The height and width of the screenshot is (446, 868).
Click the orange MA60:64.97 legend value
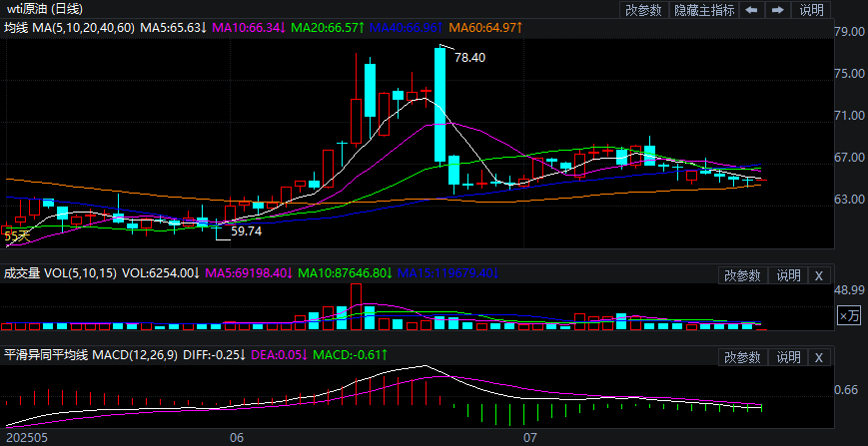click(x=486, y=27)
